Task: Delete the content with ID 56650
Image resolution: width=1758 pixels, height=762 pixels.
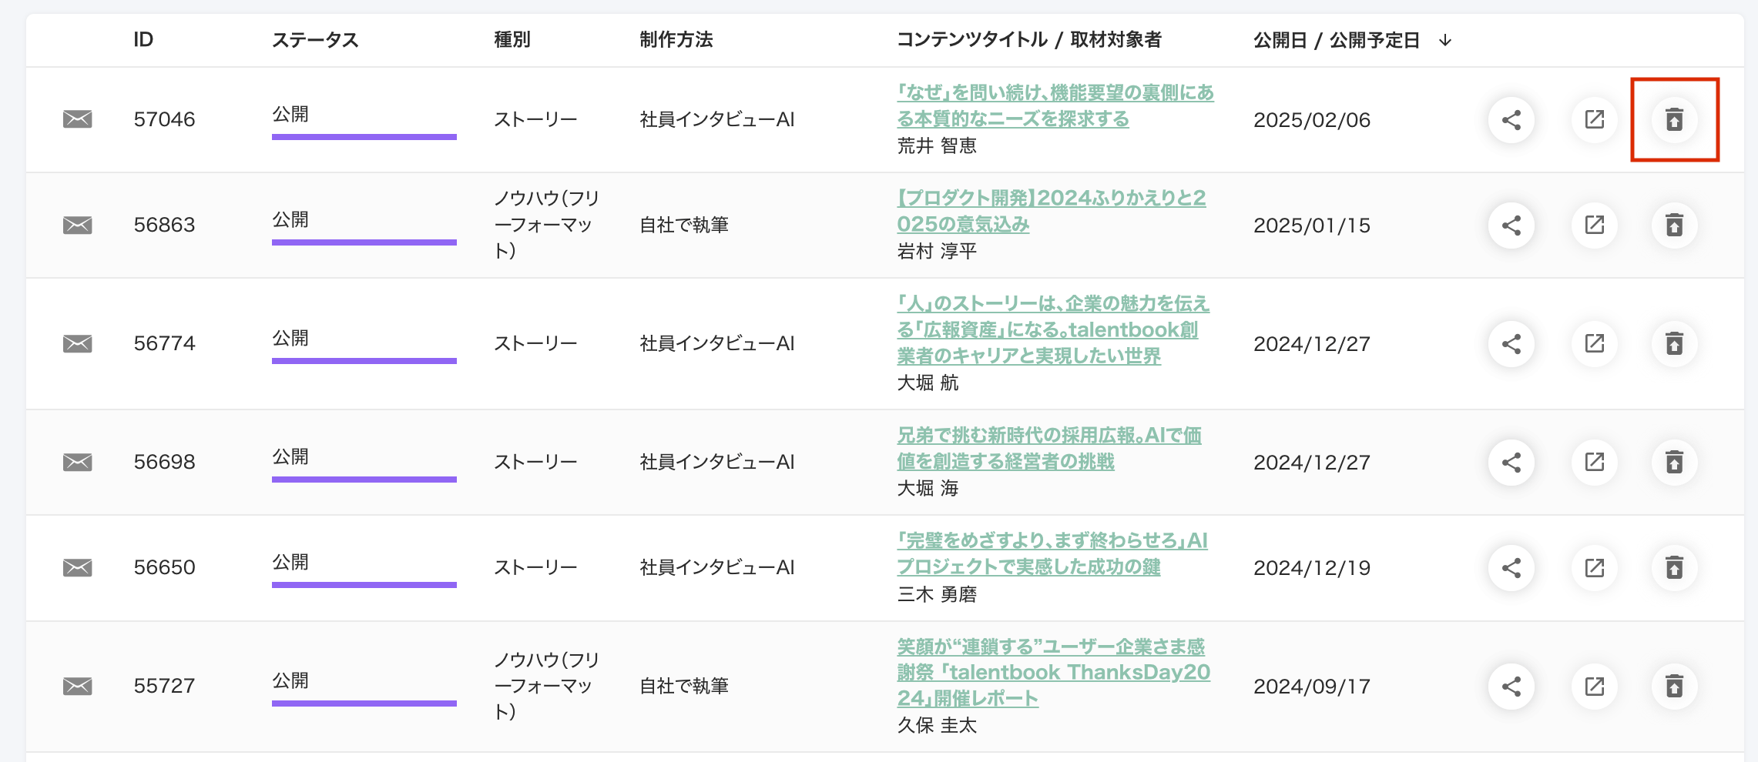Action: pos(1674,567)
